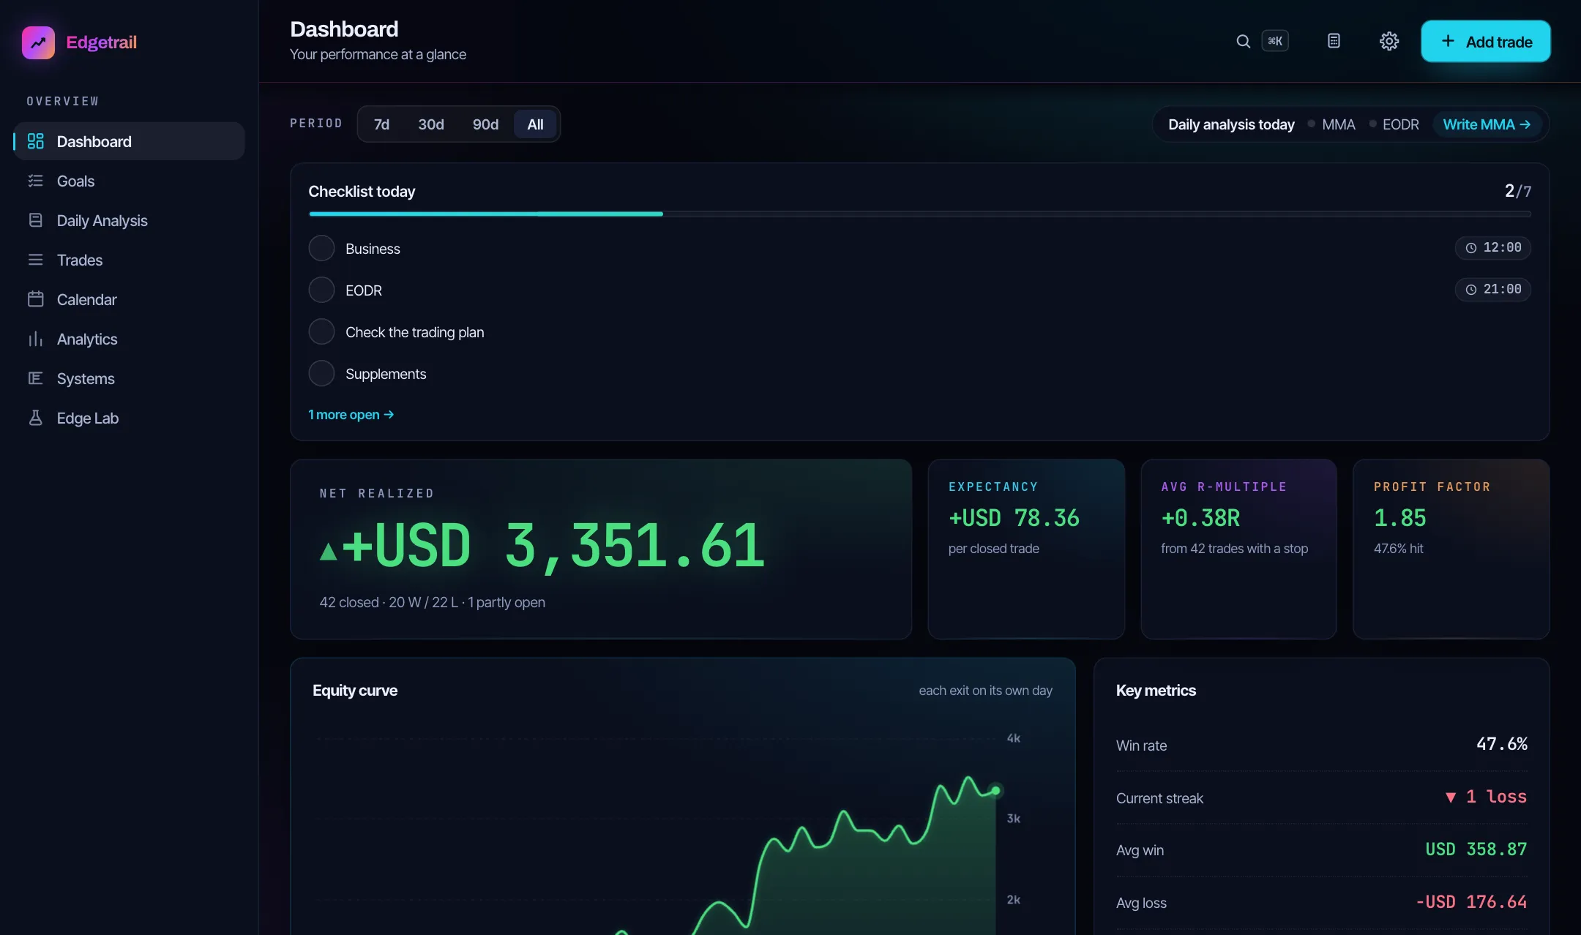The width and height of the screenshot is (1581, 935).
Task: Open settings gear icon
Action: pos(1389,41)
